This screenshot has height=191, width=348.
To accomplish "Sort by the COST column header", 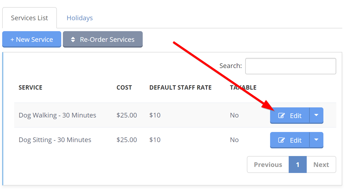I will tap(124, 87).
